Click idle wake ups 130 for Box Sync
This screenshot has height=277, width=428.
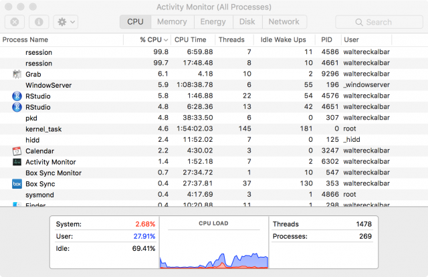(306, 183)
